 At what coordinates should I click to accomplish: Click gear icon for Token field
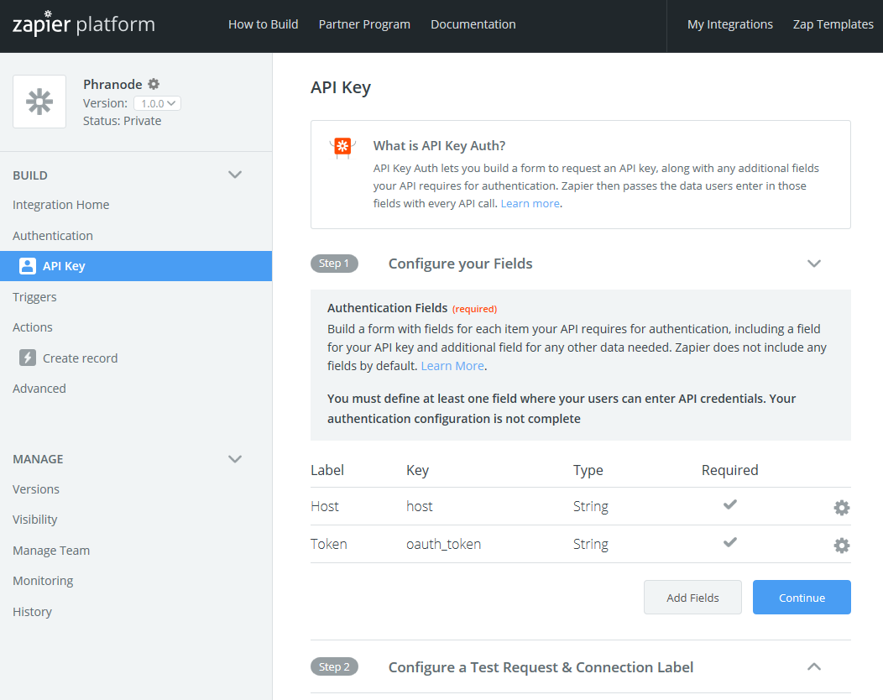(x=841, y=546)
